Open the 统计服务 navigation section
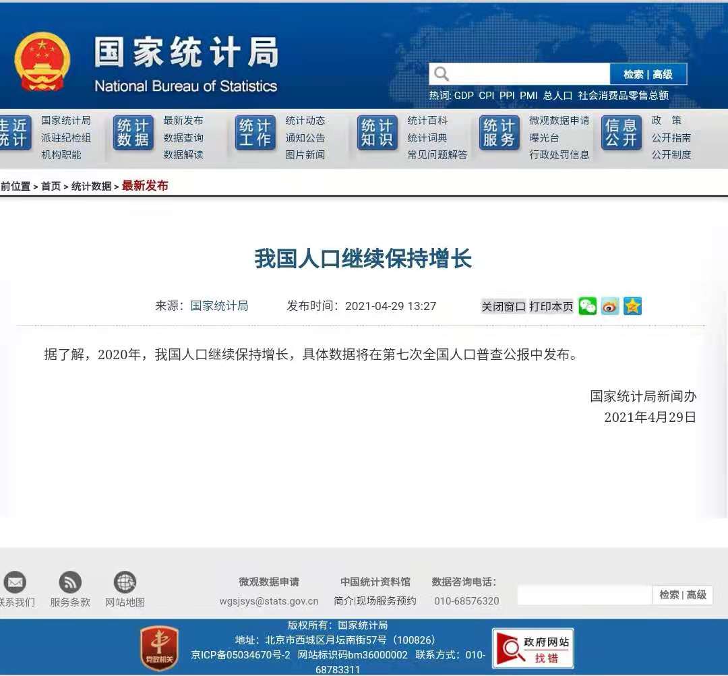This screenshot has height=676, width=728. tap(499, 133)
